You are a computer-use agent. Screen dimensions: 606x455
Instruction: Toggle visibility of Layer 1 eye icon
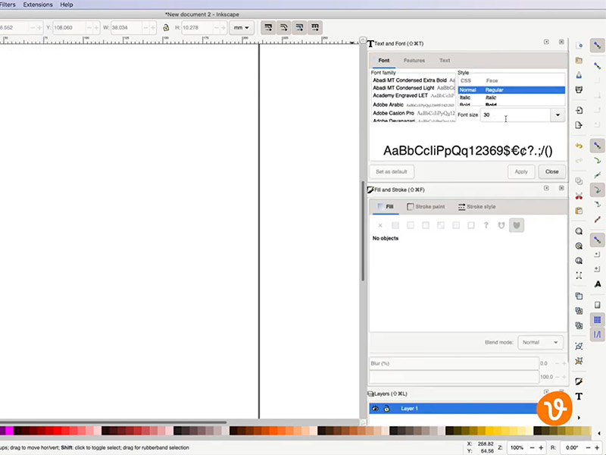375,409
